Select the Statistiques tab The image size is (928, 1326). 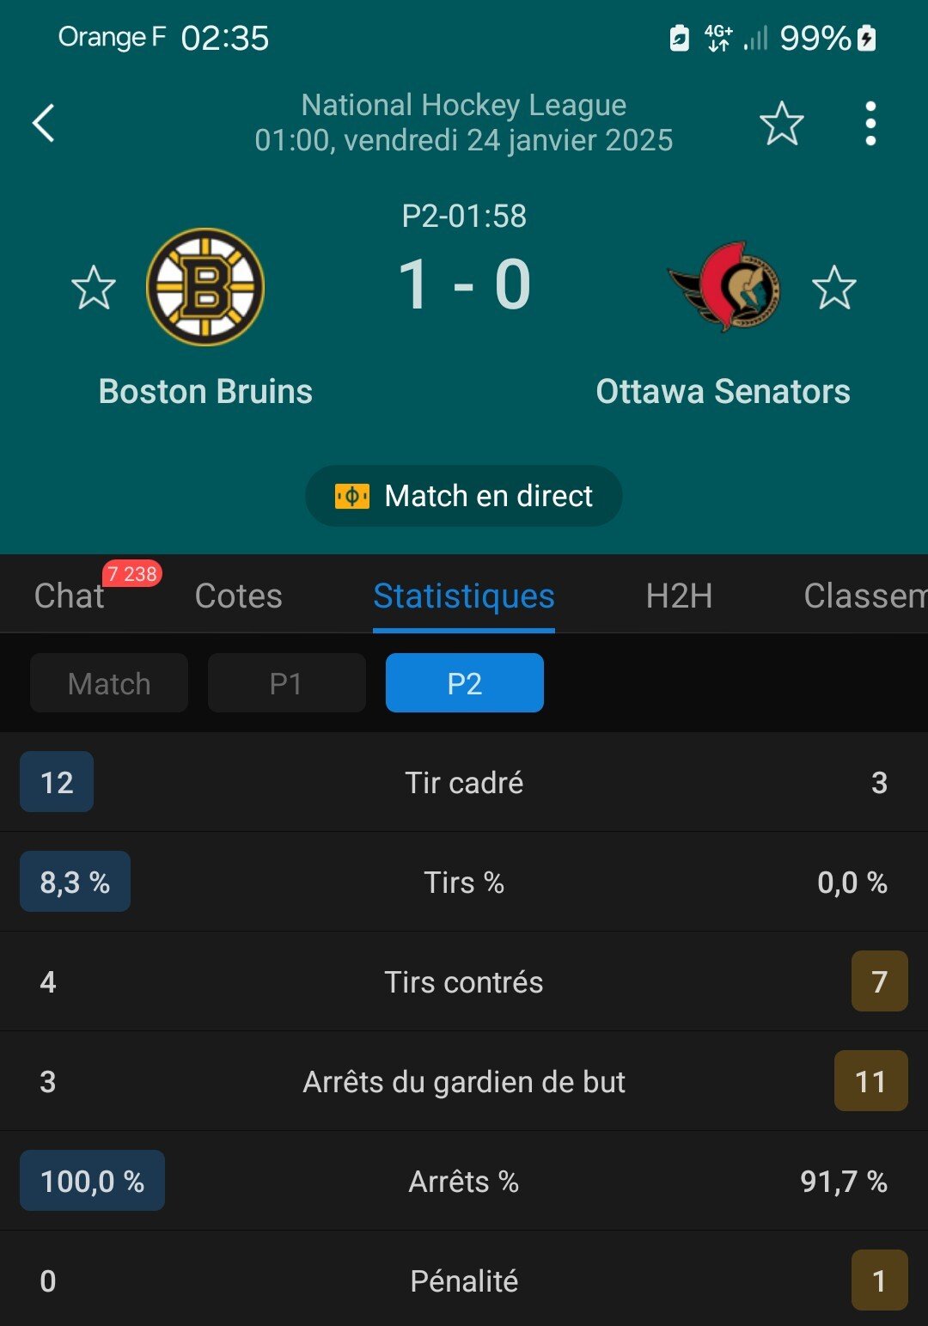click(464, 596)
